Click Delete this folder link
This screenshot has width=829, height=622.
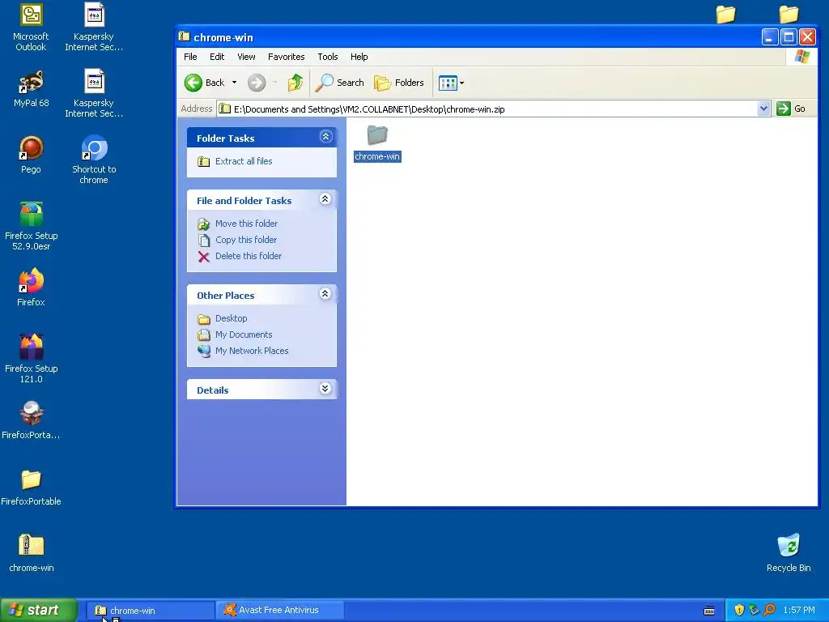(x=249, y=256)
